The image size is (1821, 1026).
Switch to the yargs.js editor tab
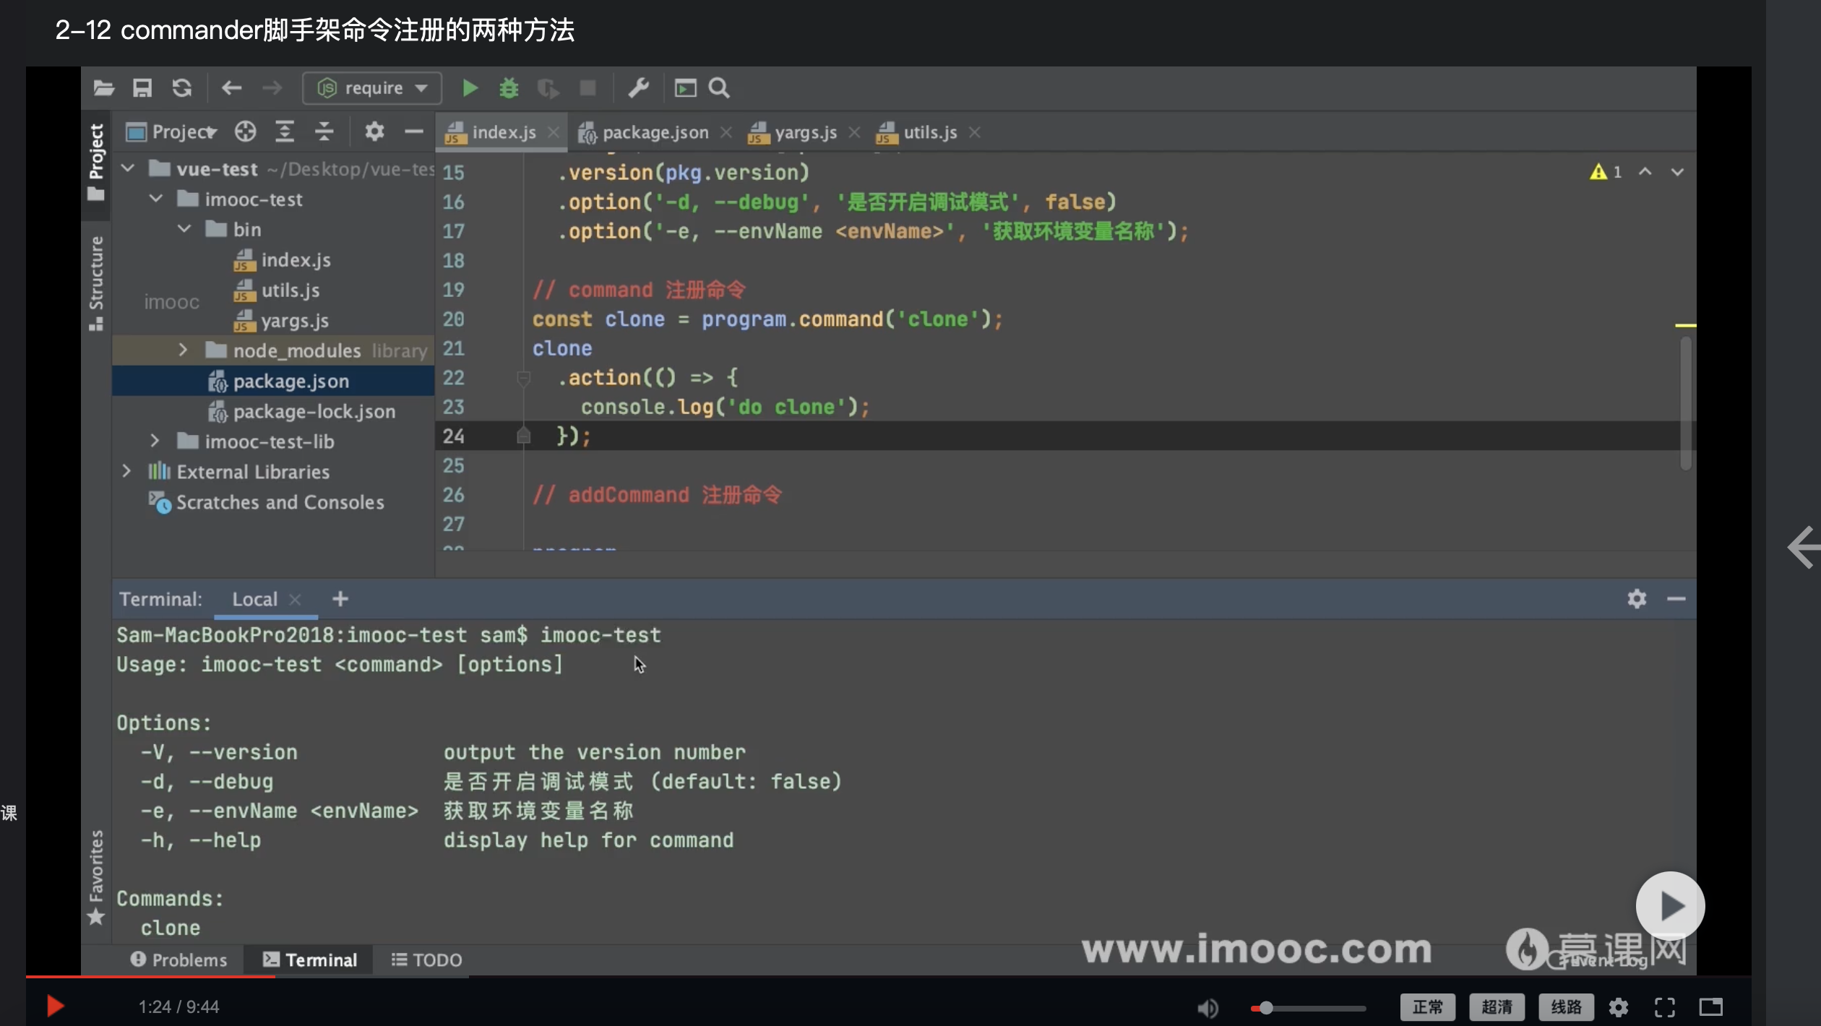[805, 132]
